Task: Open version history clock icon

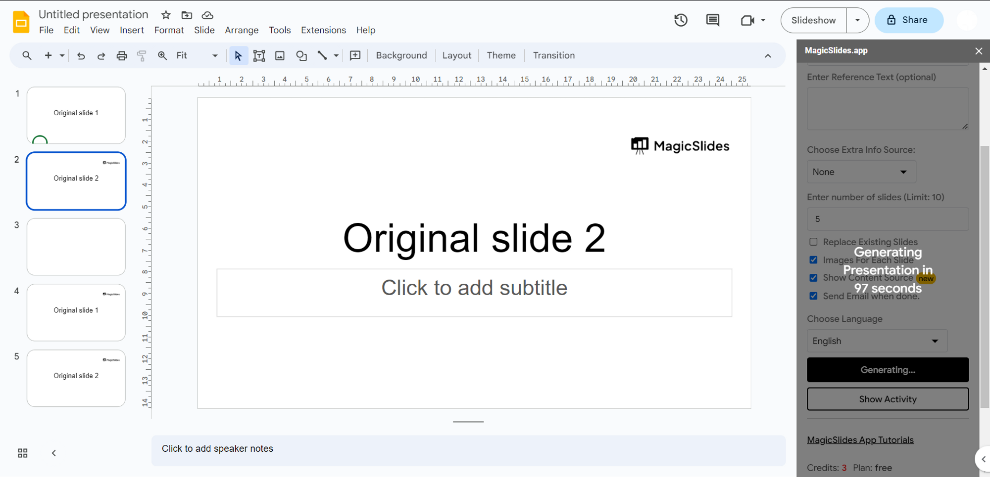Action: (681, 20)
